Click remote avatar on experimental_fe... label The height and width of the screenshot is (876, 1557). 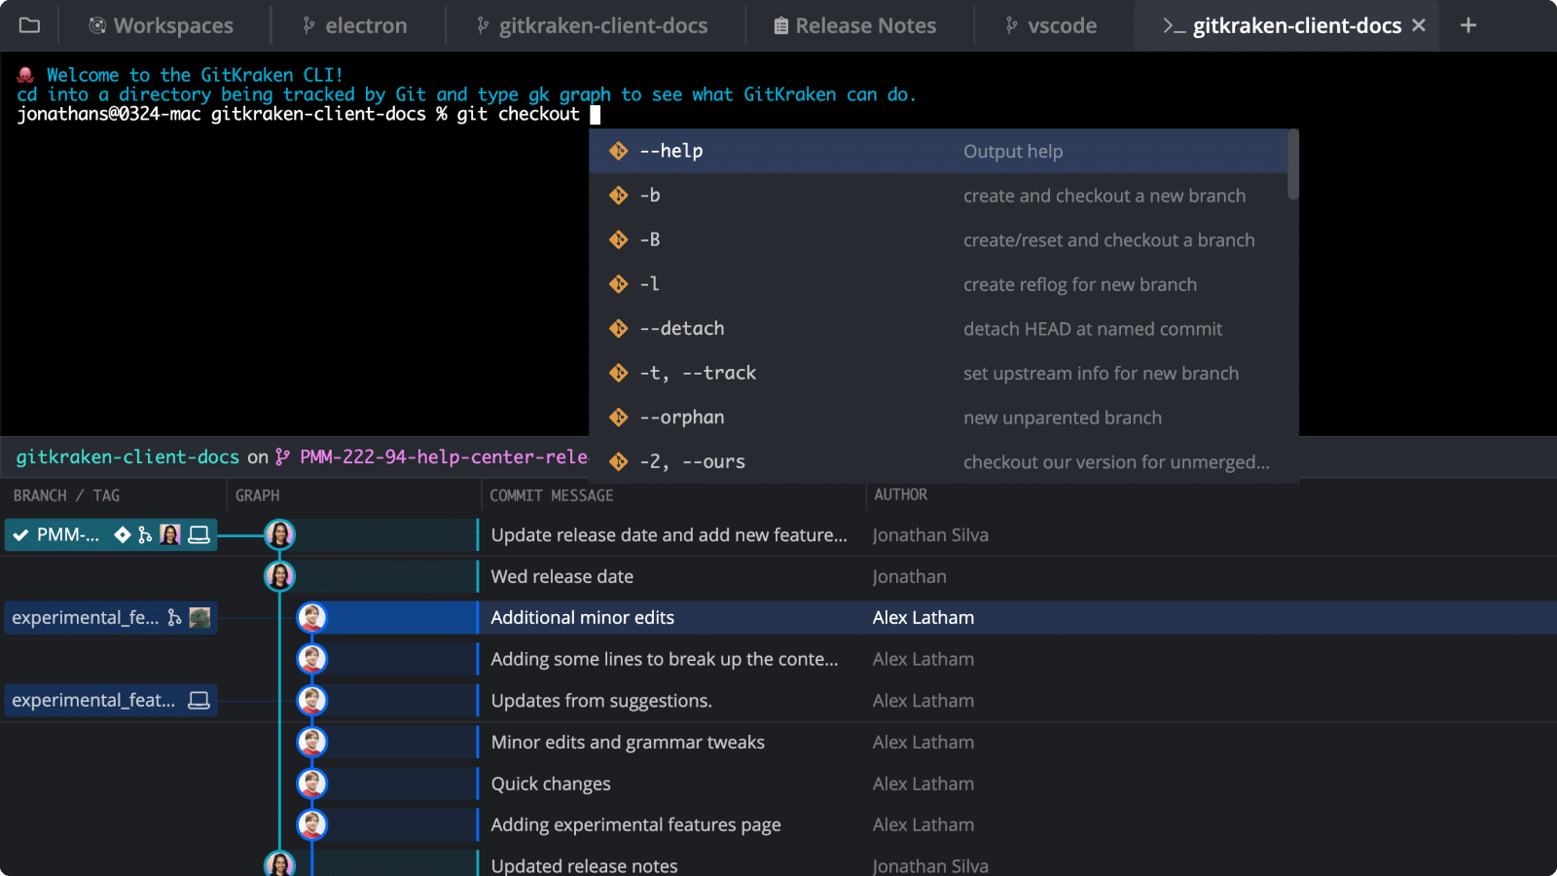(x=199, y=617)
